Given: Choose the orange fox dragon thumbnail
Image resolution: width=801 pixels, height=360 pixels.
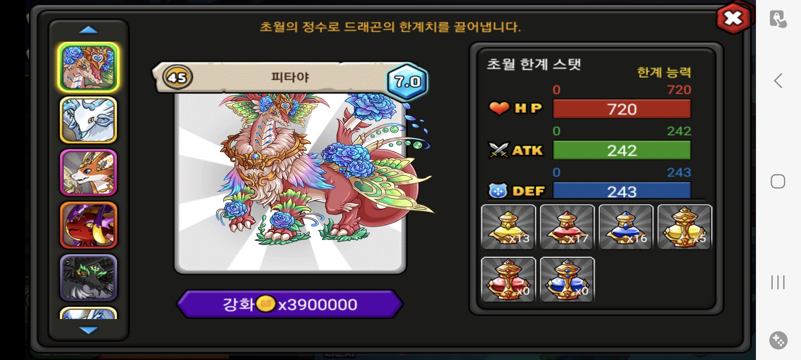Looking at the screenshot, I should click(x=88, y=172).
